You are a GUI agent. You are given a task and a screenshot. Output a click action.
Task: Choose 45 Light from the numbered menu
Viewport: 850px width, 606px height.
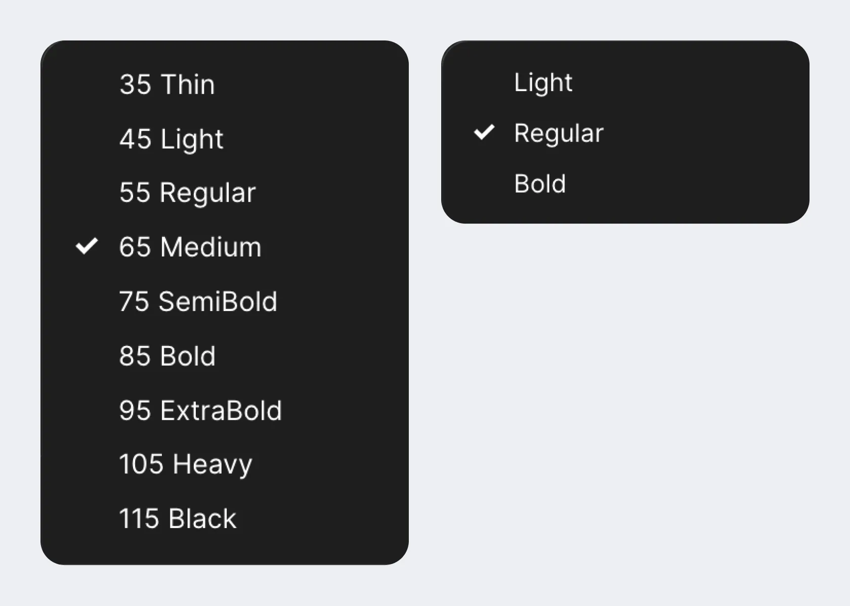pyautogui.click(x=171, y=139)
